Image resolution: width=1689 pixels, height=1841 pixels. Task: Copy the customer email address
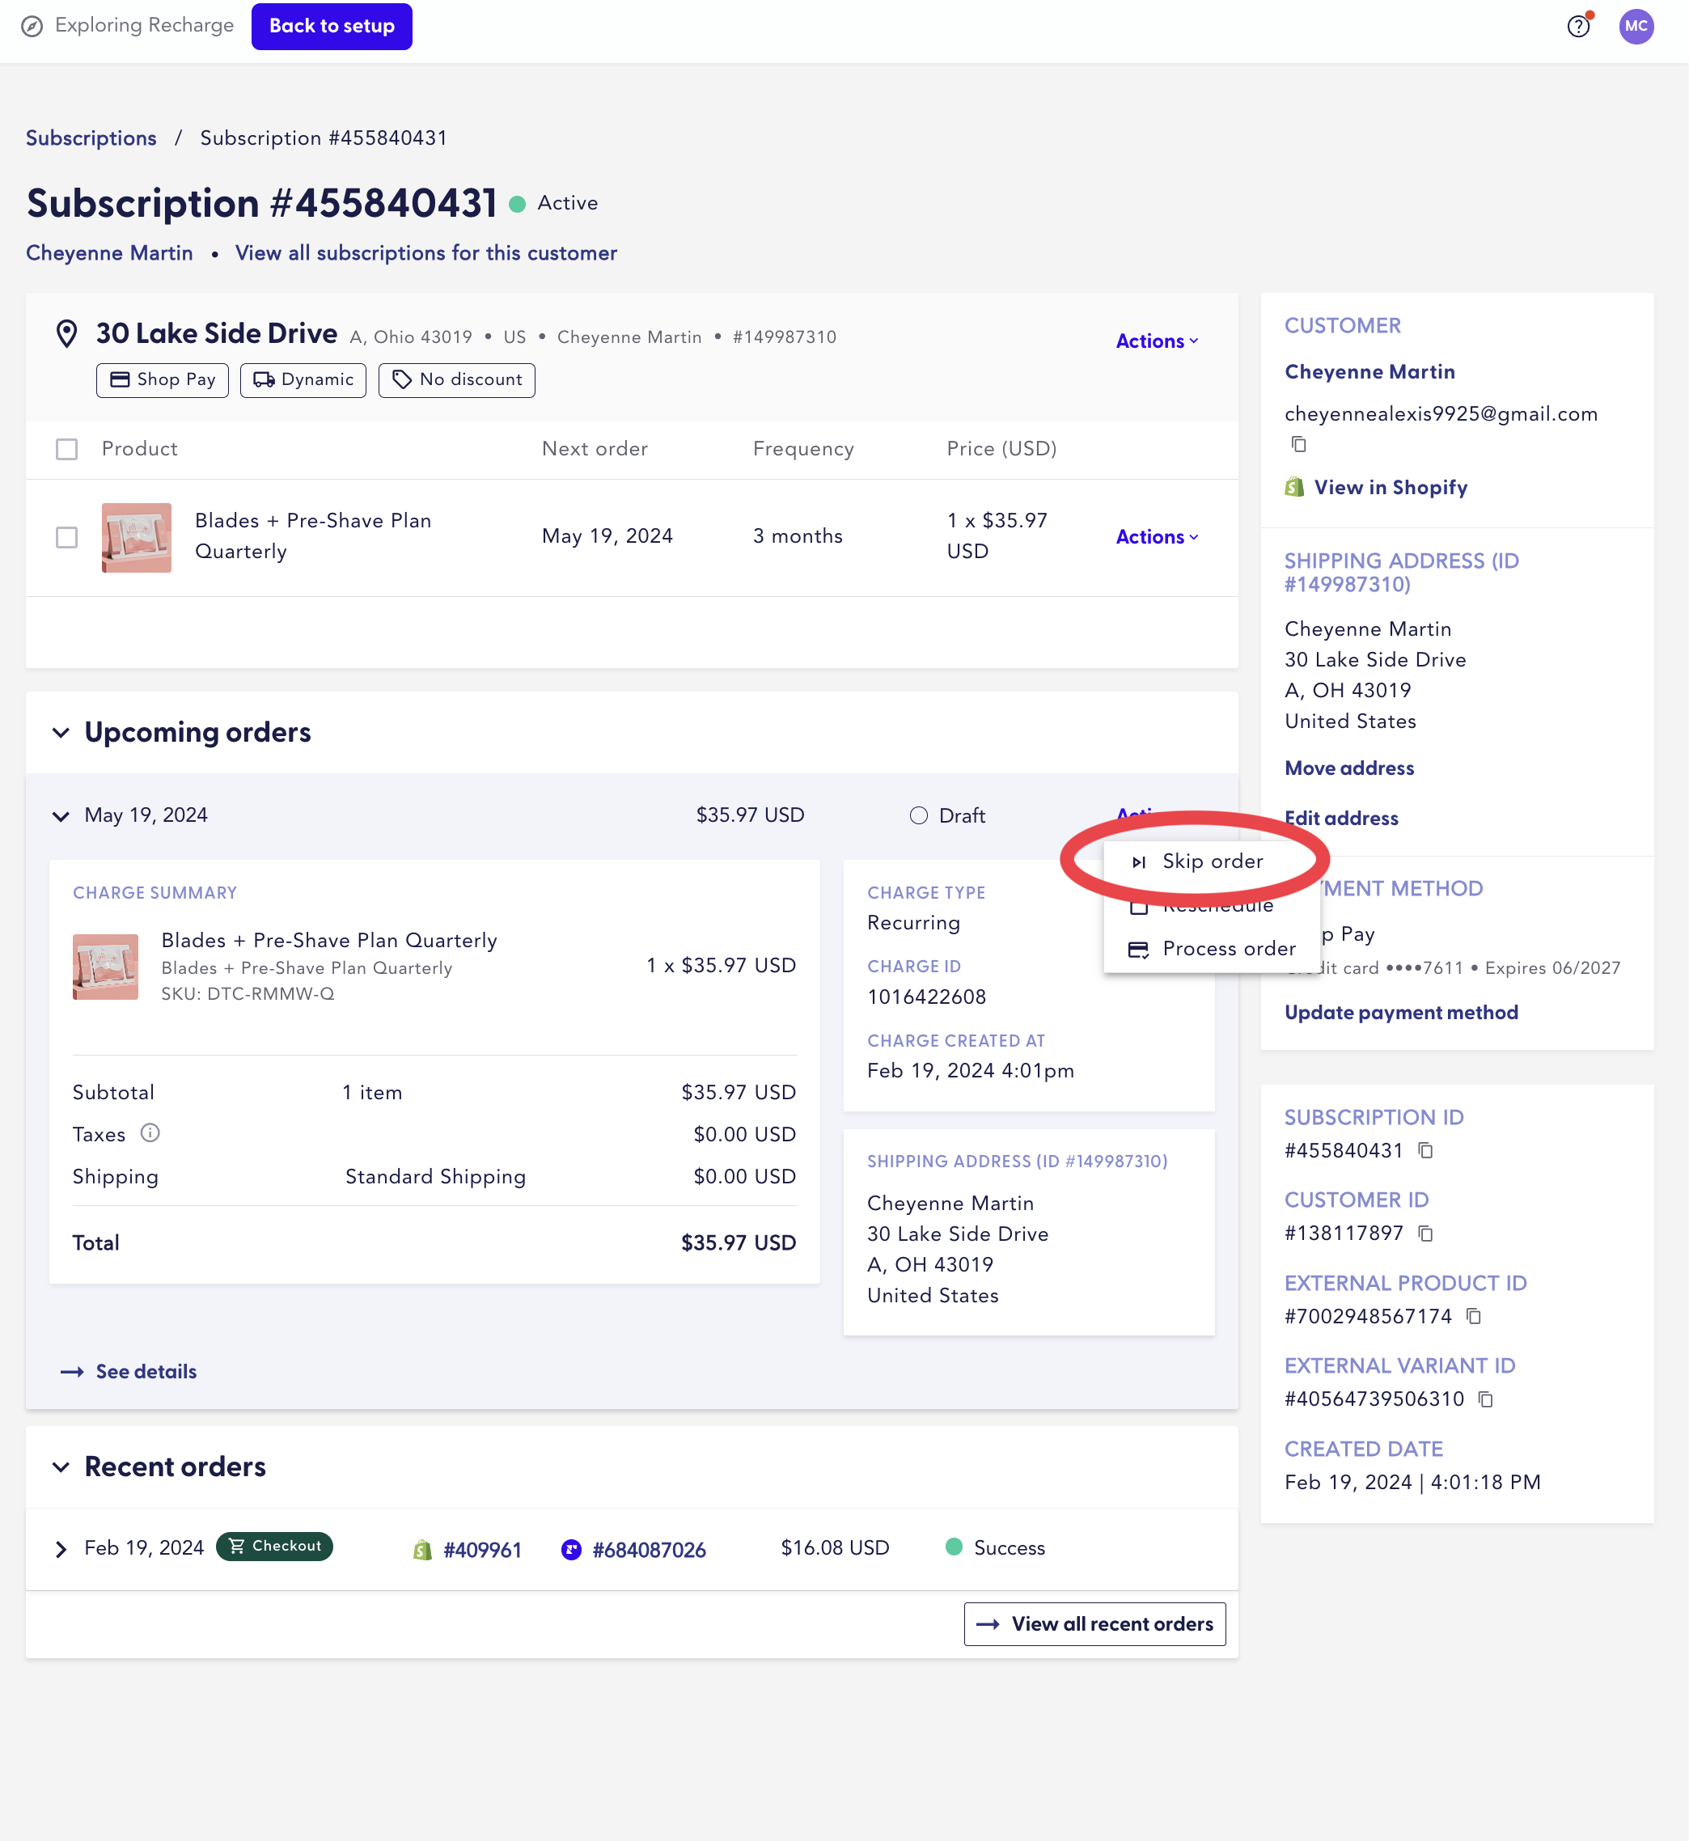tap(1299, 445)
